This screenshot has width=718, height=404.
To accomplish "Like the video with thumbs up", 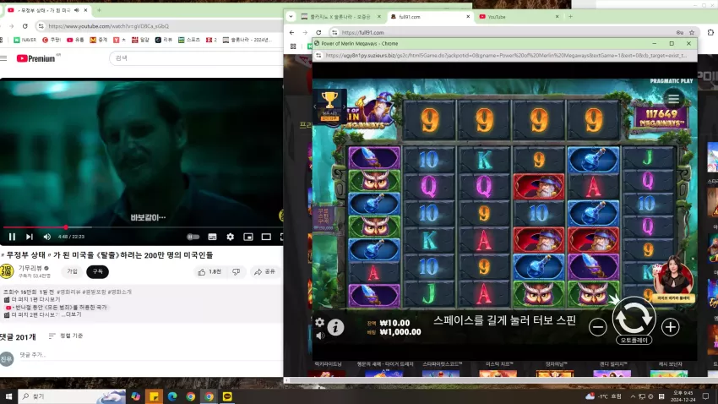I will click(209, 271).
